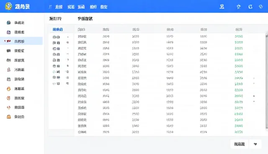Click the globe icon of the top sidebar entry
The image size is (268, 154).
[x=8, y=23]
